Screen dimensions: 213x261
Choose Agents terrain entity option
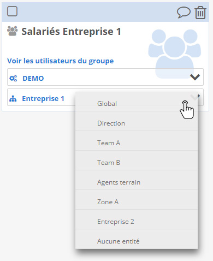coord(137,182)
